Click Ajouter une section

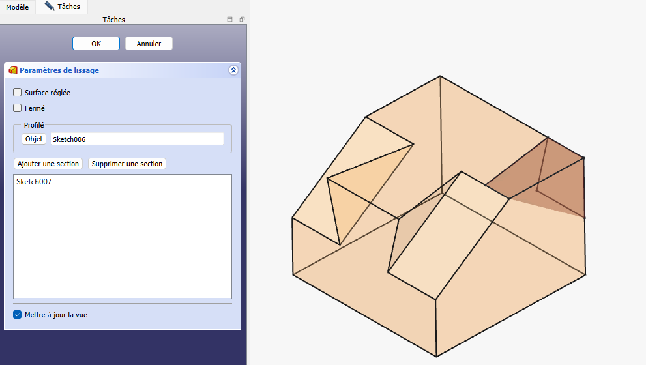pos(48,164)
